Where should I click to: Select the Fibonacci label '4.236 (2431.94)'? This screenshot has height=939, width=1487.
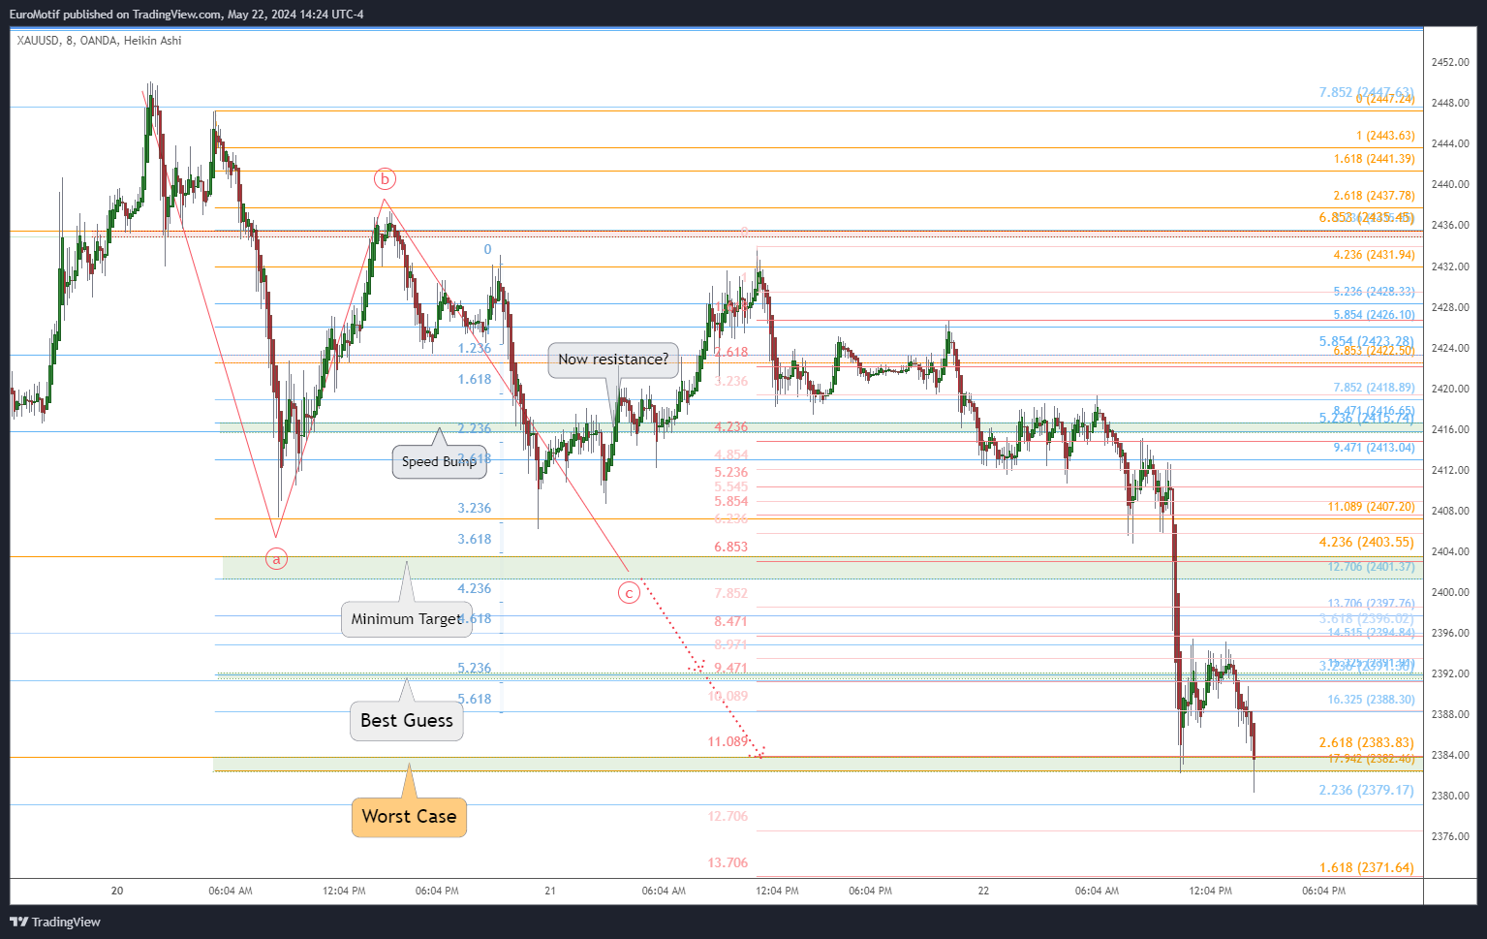tap(1374, 255)
